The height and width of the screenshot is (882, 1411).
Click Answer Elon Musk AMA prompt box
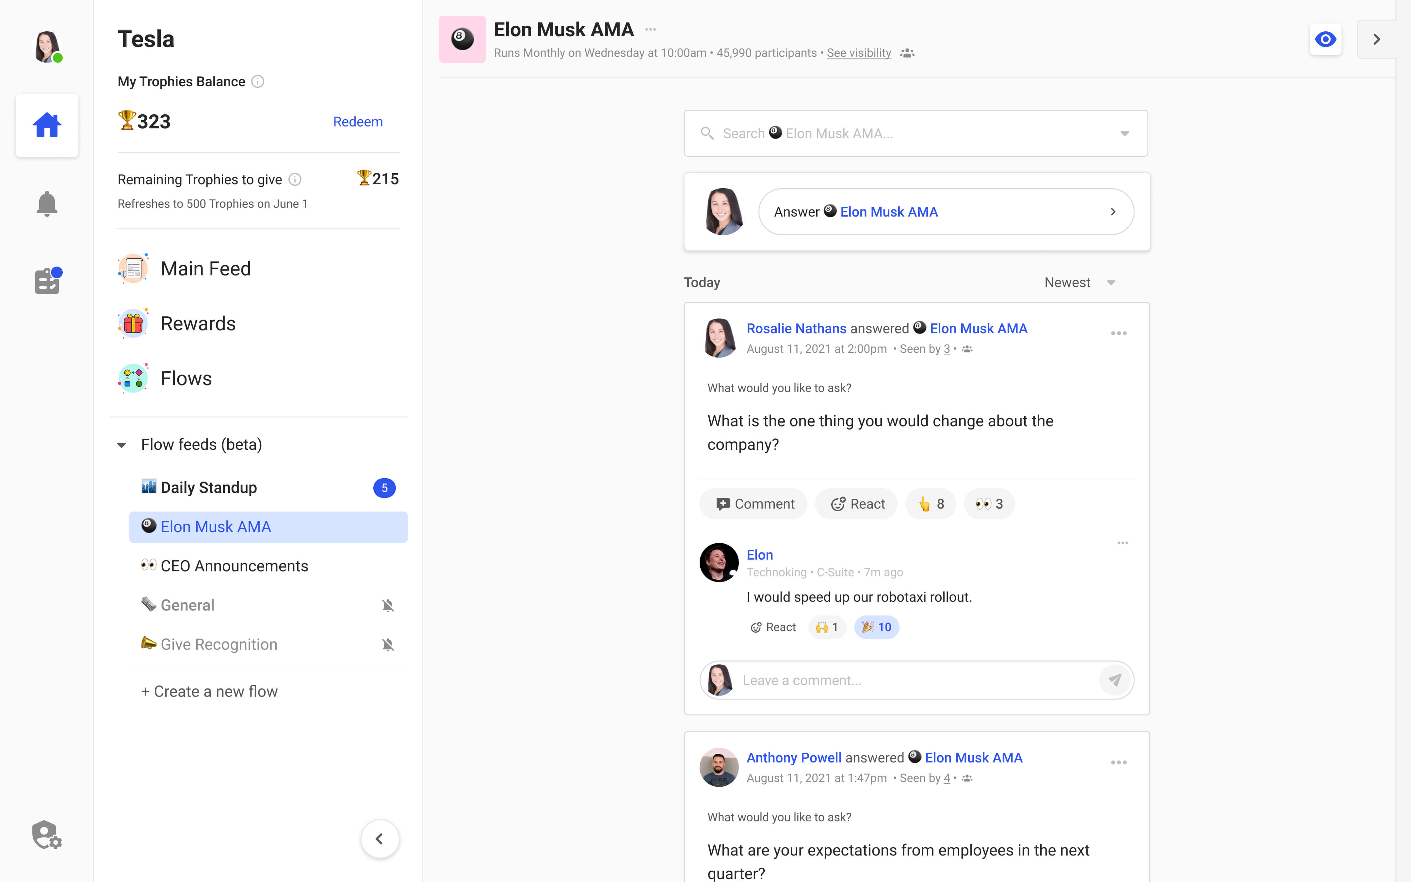click(946, 212)
